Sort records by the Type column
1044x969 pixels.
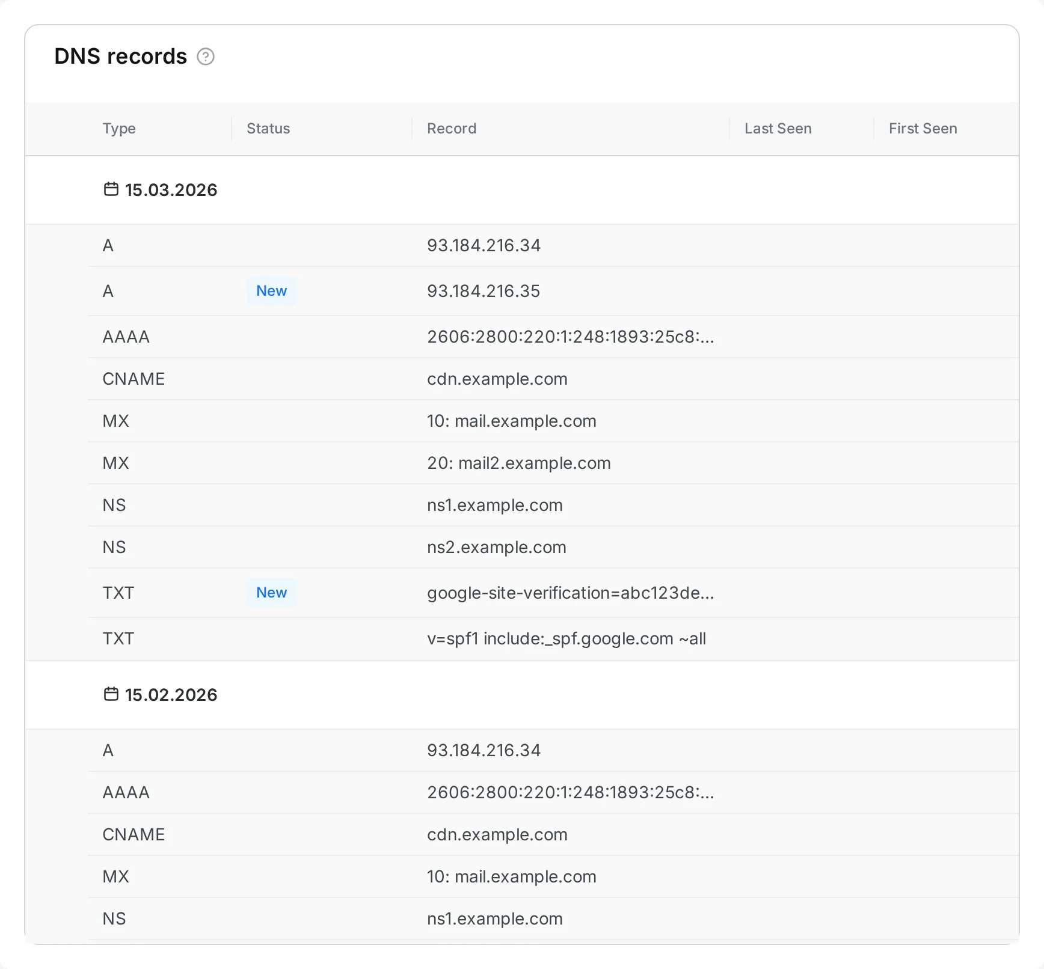click(x=119, y=128)
